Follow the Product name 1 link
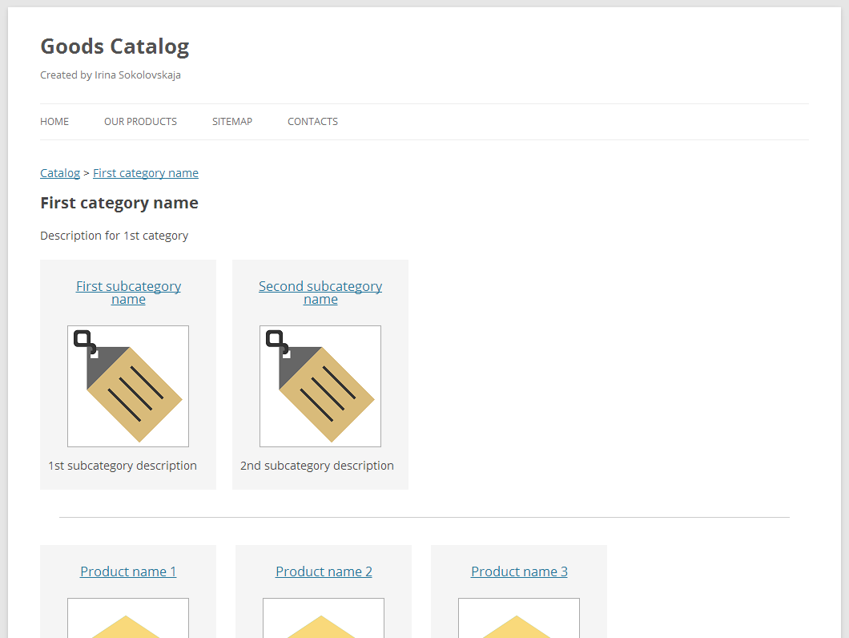 (128, 571)
